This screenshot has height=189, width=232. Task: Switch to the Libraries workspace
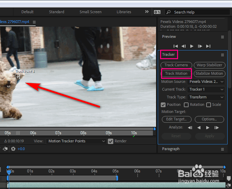coord(124,12)
